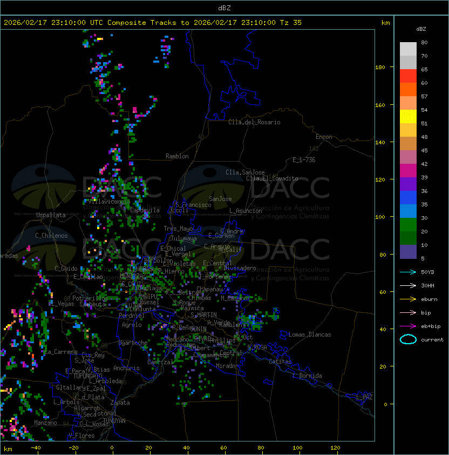Click the 50YD cyan arrow legend icon
This screenshot has height=455, width=449.
[x=408, y=272]
